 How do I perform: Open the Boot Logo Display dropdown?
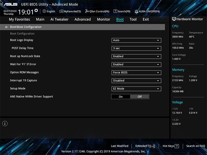pyautogui.click(x=136, y=40)
